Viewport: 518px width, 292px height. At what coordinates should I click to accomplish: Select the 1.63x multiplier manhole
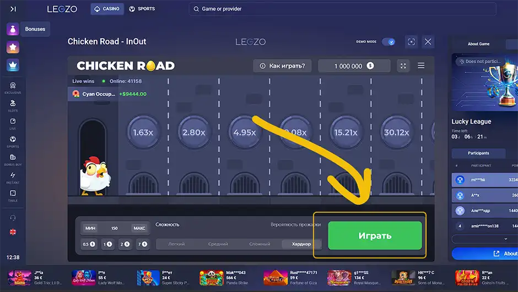pyautogui.click(x=143, y=132)
